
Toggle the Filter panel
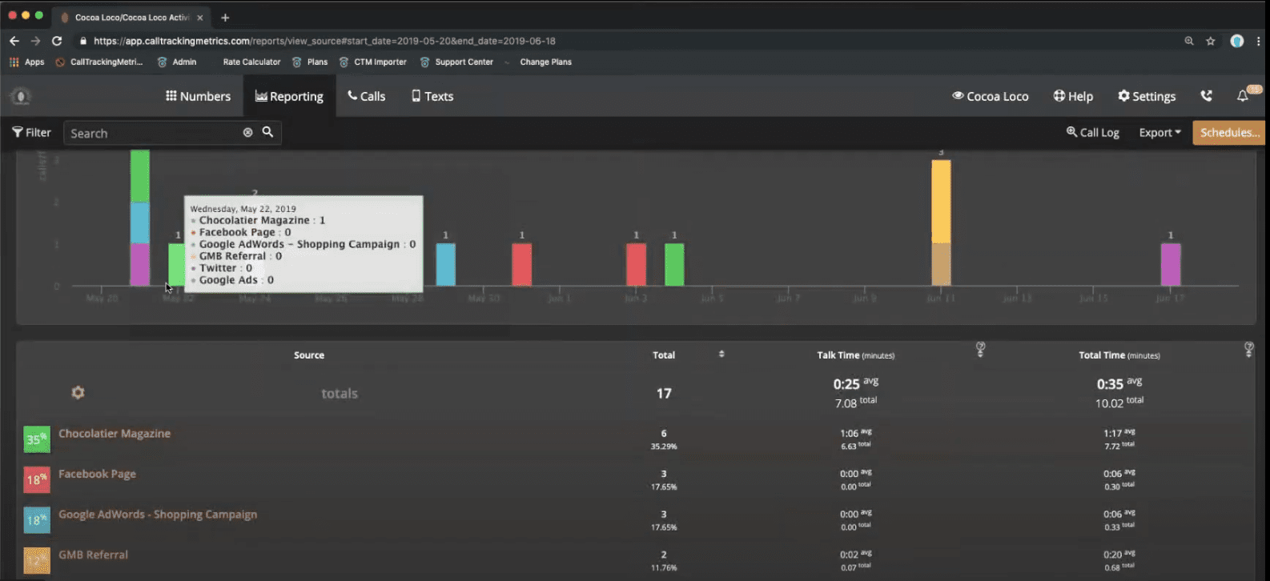tap(31, 133)
